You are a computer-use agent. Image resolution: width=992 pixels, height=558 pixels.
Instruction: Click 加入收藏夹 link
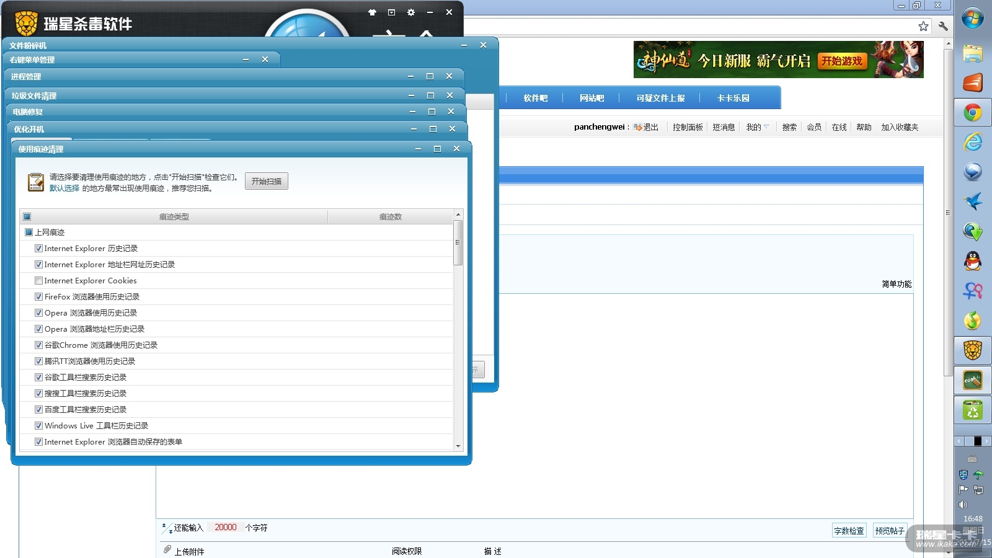900,127
